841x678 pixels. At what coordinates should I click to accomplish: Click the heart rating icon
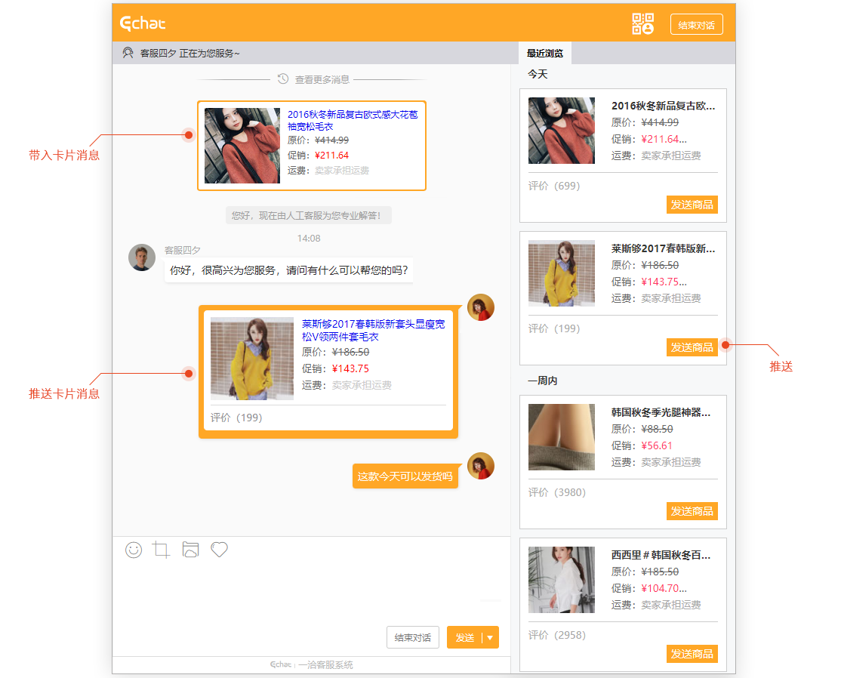(219, 550)
